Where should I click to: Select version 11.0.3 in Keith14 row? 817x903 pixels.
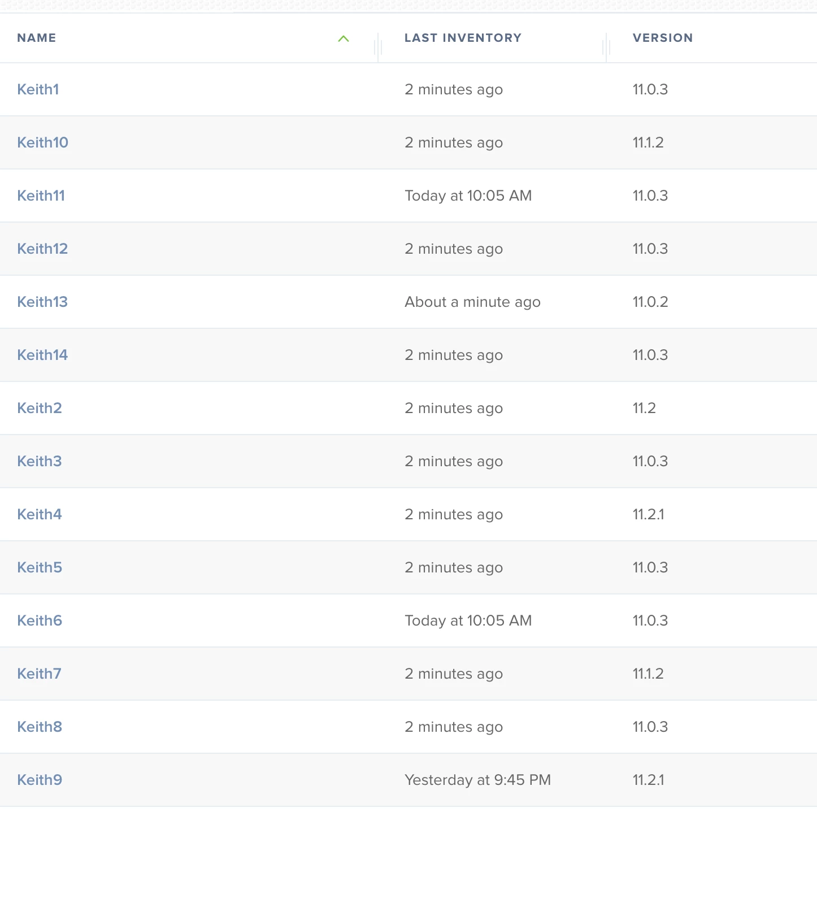click(x=650, y=355)
